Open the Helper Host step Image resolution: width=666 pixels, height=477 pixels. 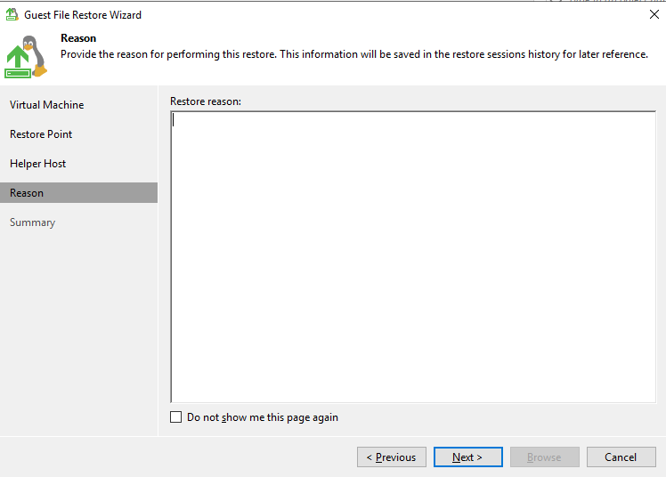(x=37, y=164)
